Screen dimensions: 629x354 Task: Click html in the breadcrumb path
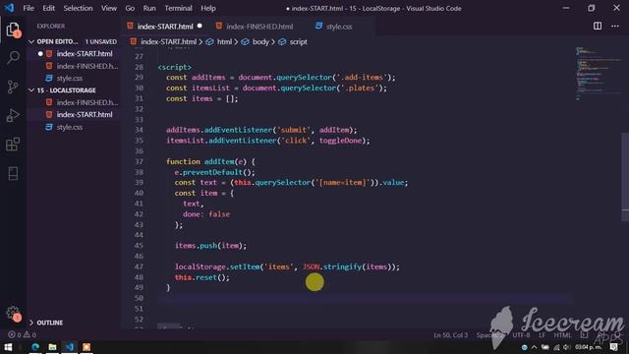click(x=224, y=41)
